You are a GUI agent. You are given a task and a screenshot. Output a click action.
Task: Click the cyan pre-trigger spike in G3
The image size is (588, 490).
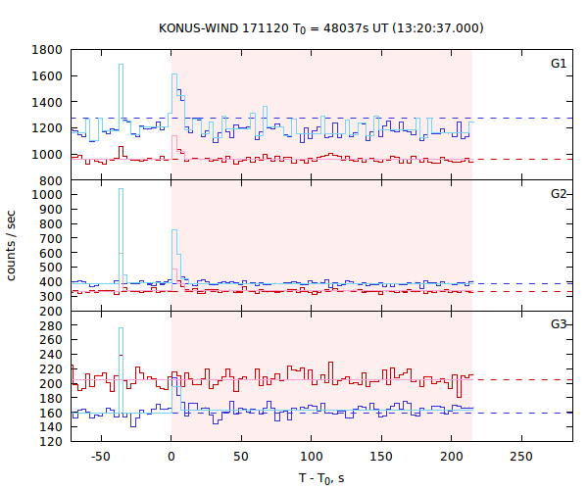click(x=121, y=370)
